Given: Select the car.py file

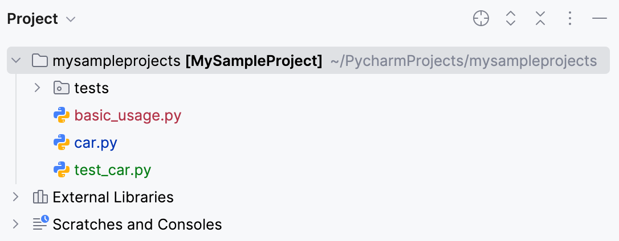Looking at the screenshot, I should pos(96,143).
